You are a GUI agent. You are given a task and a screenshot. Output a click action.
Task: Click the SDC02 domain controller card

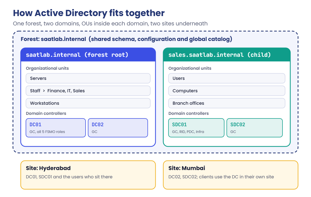point(255,128)
